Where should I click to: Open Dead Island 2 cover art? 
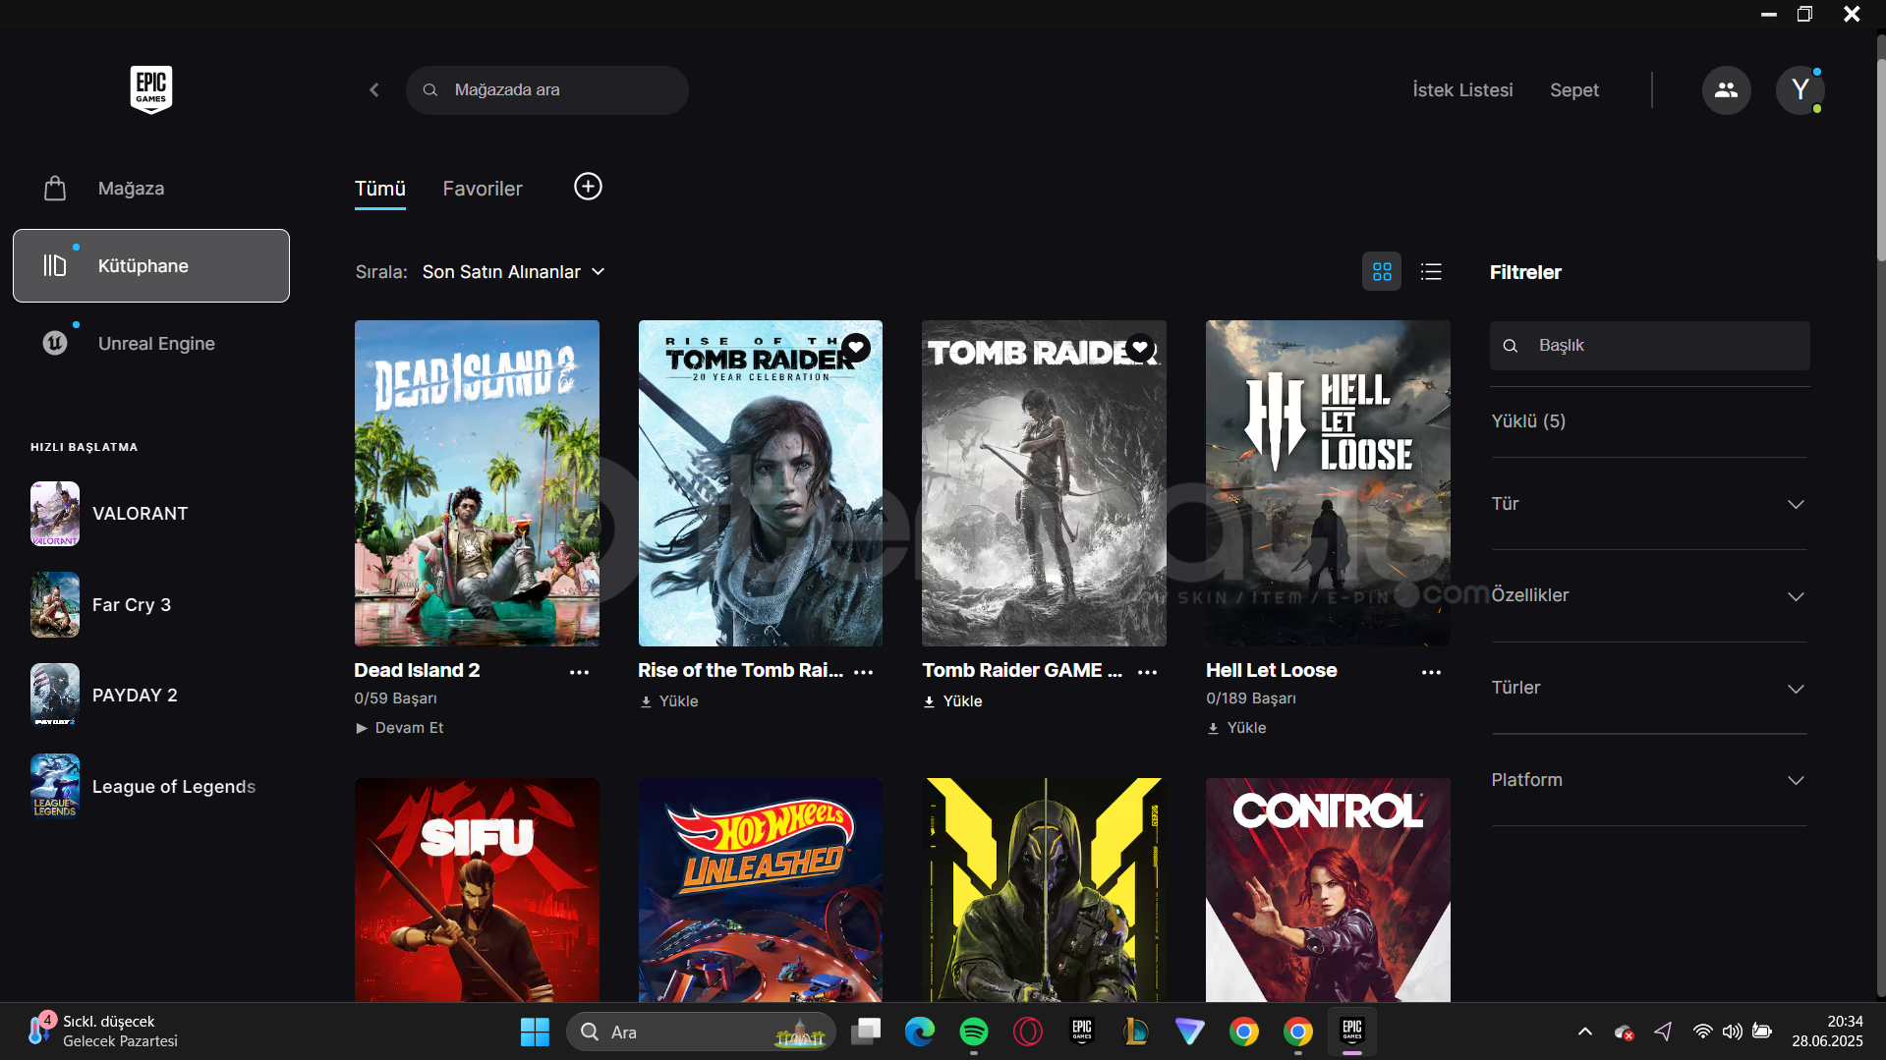point(477,483)
